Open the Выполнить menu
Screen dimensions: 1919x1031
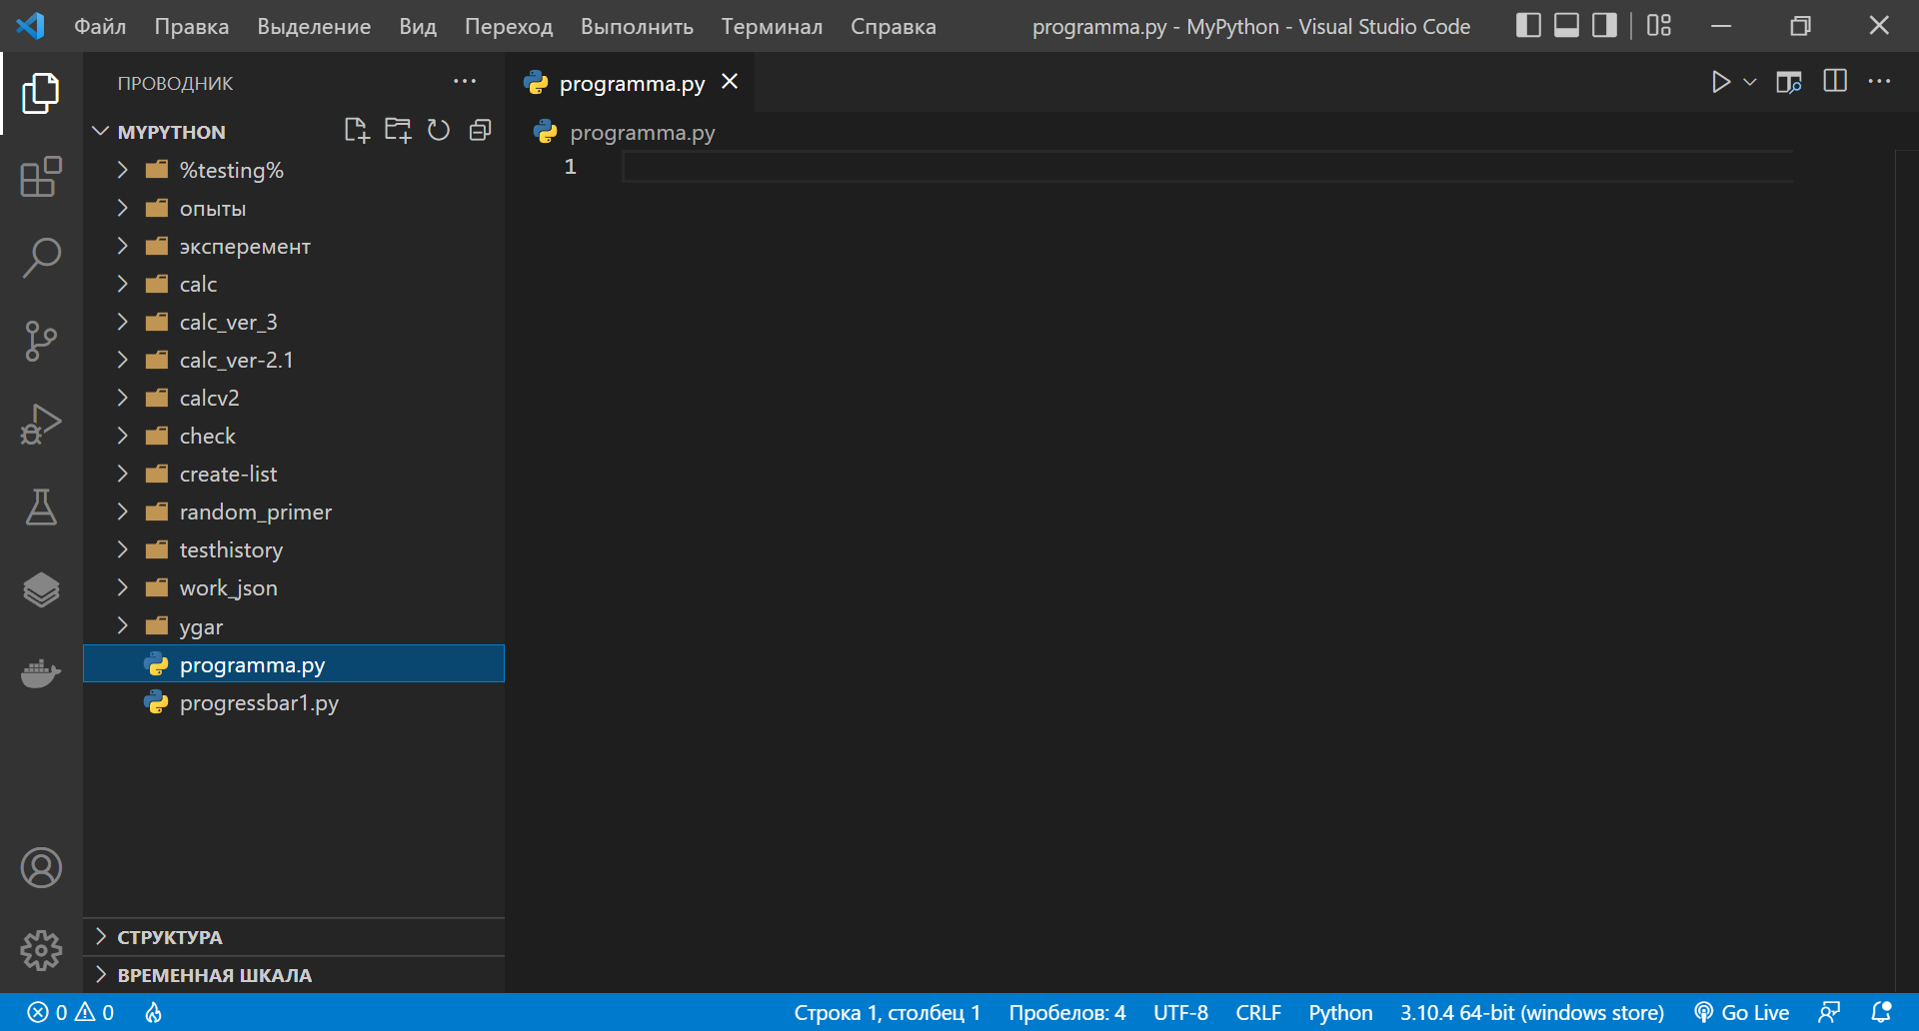point(637,27)
